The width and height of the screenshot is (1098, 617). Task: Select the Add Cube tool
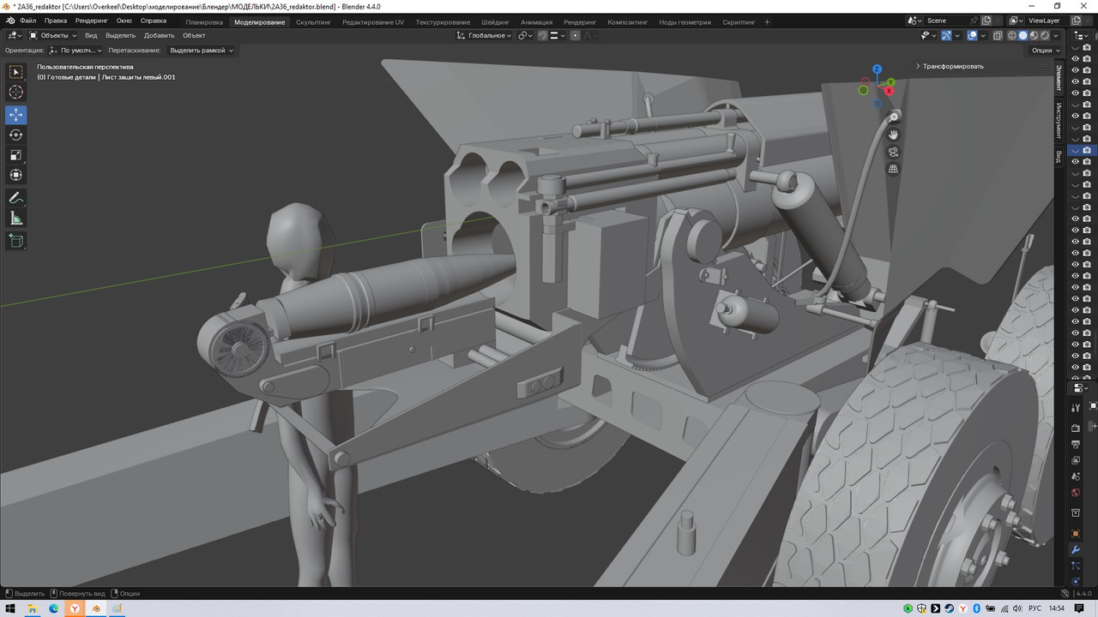tap(15, 241)
